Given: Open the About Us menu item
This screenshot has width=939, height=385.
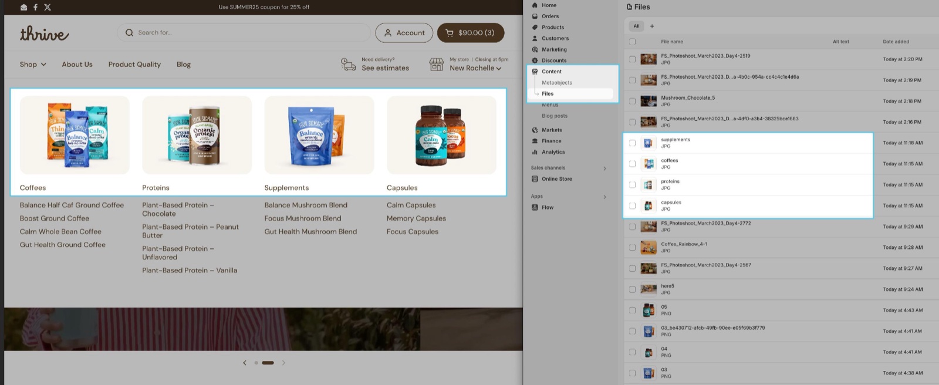Looking at the screenshot, I should (77, 65).
